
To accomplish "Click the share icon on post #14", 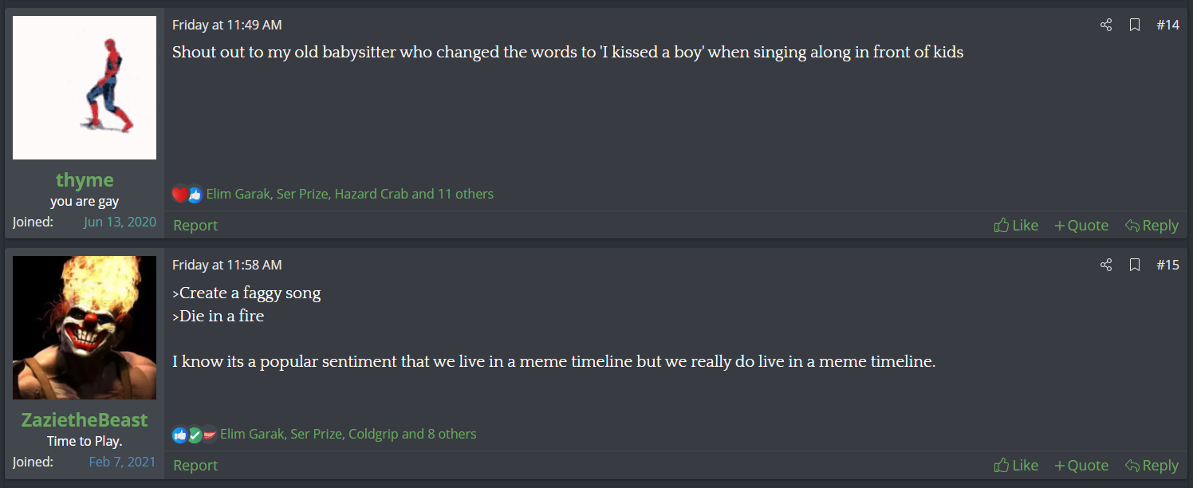I will 1106,25.
